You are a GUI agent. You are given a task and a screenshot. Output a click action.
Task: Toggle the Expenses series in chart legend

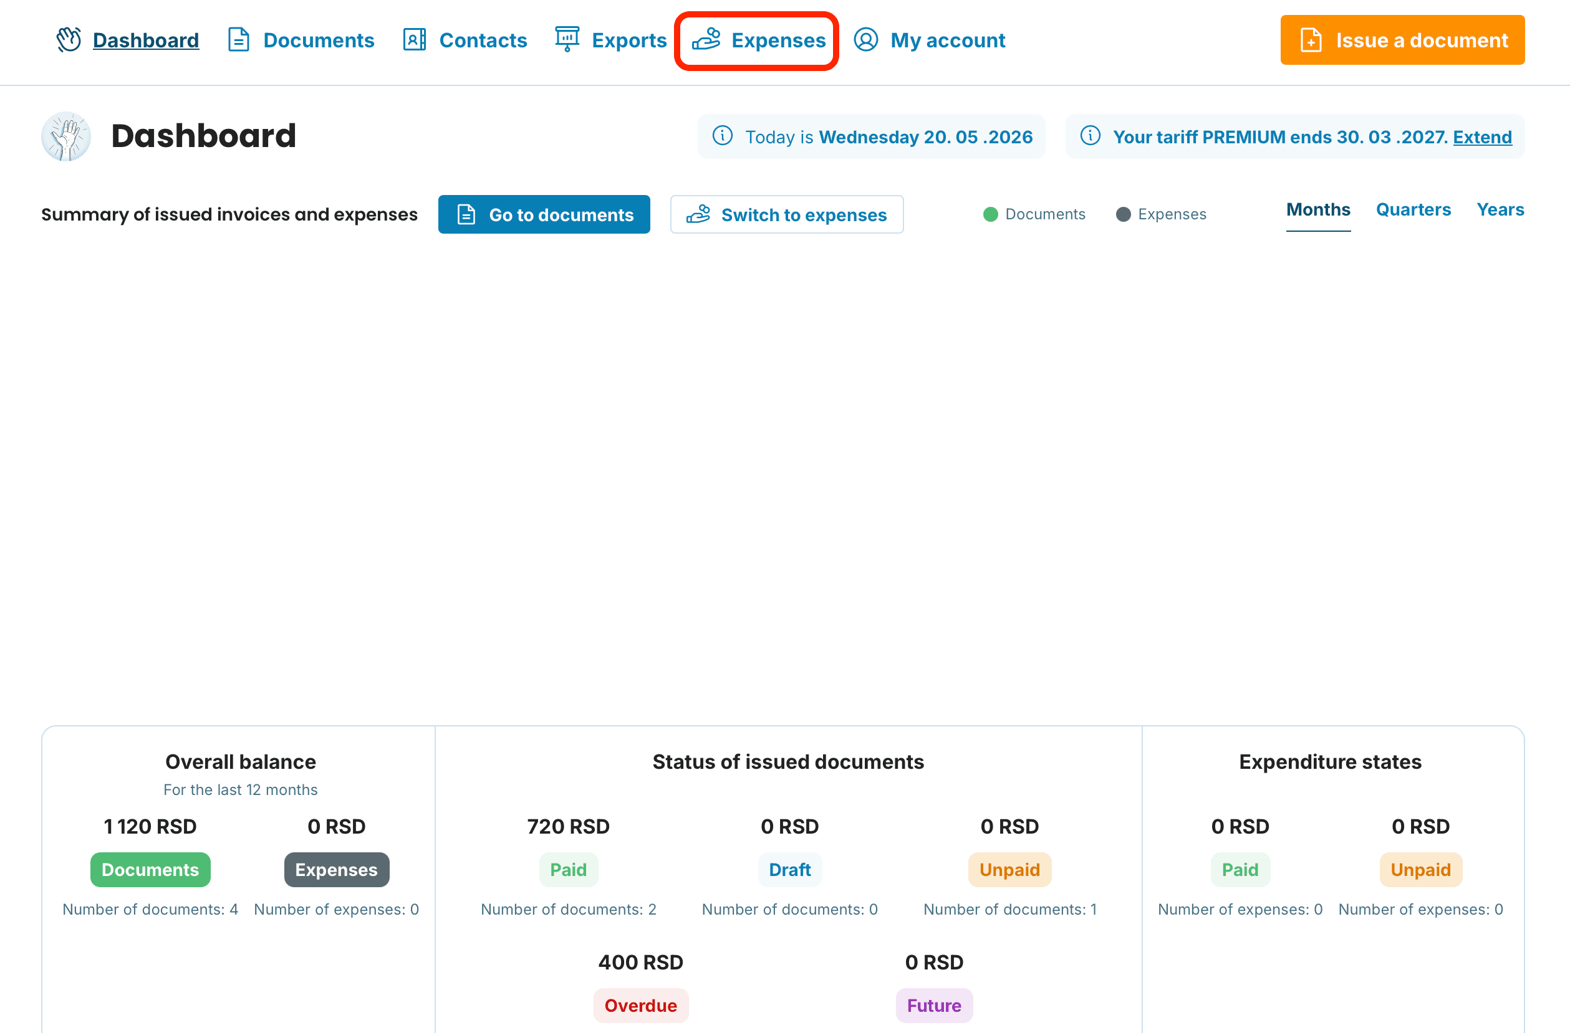pos(1161,214)
